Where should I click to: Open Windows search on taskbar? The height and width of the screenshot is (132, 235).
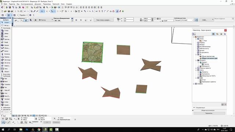pyautogui.click(x=9, y=129)
